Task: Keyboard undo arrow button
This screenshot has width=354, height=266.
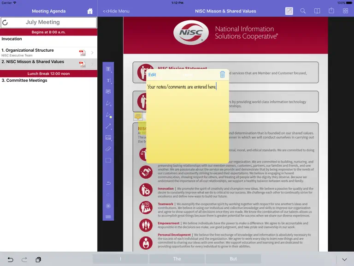Action: 11,260
